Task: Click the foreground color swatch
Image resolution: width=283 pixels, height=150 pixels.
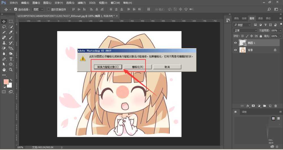Action: (x=6, y=82)
